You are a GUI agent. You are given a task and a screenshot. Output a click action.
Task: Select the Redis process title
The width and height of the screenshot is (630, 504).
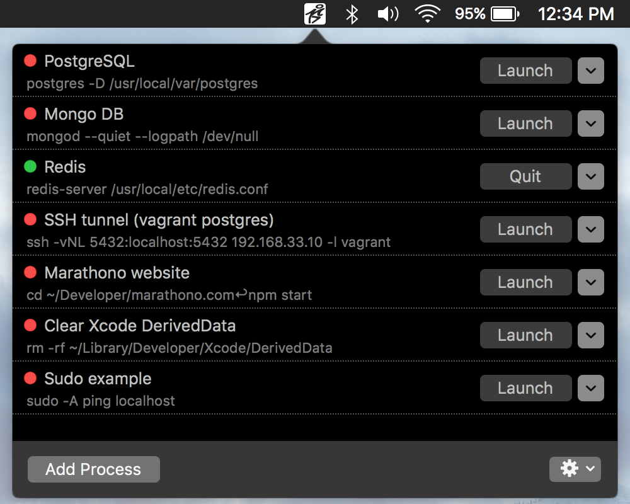65,167
